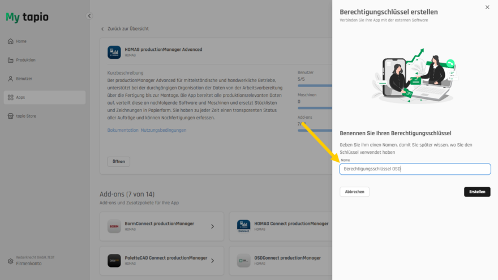The image size is (498, 280).
Task: Click the OSDConnect add-on icon
Action: pyautogui.click(x=243, y=261)
